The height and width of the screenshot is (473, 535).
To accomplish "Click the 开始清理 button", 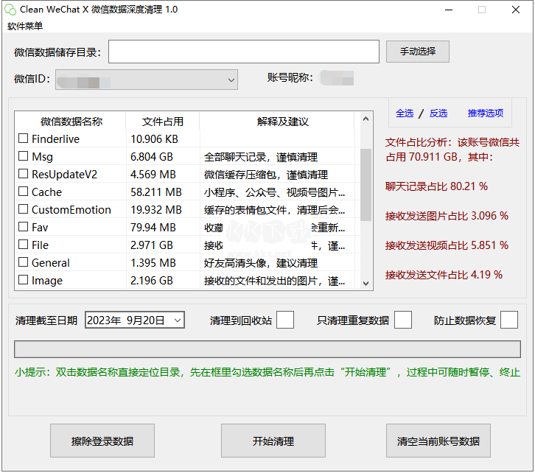I will 273,441.
